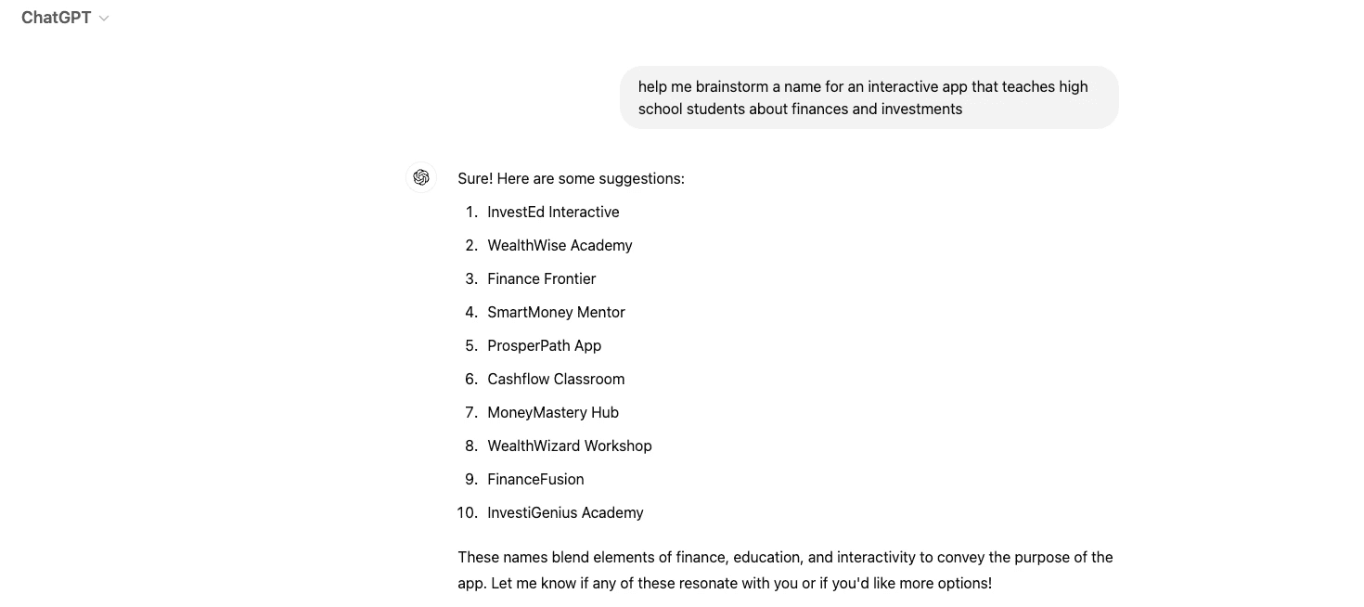Select the InvestEd Interactive suggestion
This screenshot has height=607, width=1364.
point(553,212)
